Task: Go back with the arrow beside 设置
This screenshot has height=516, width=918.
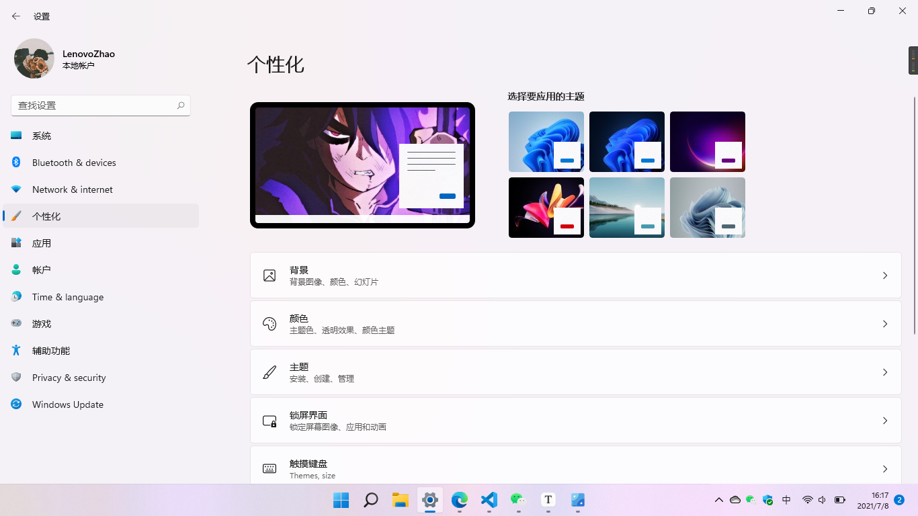Action: [16, 16]
